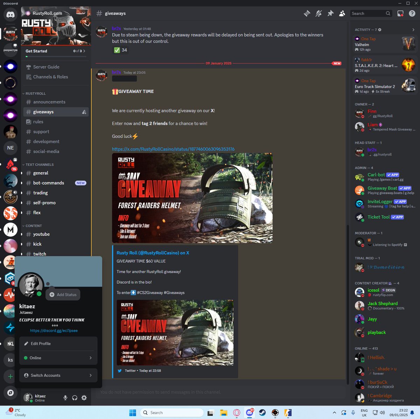The width and height of the screenshot is (420, 419).
Task: Open the x.com RustyRollCasino status link
Action: point(173,149)
